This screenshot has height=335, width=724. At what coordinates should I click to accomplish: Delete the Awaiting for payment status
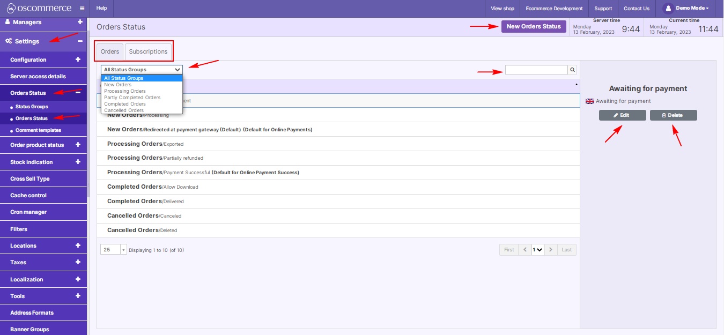pyautogui.click(x=673, y=115)
